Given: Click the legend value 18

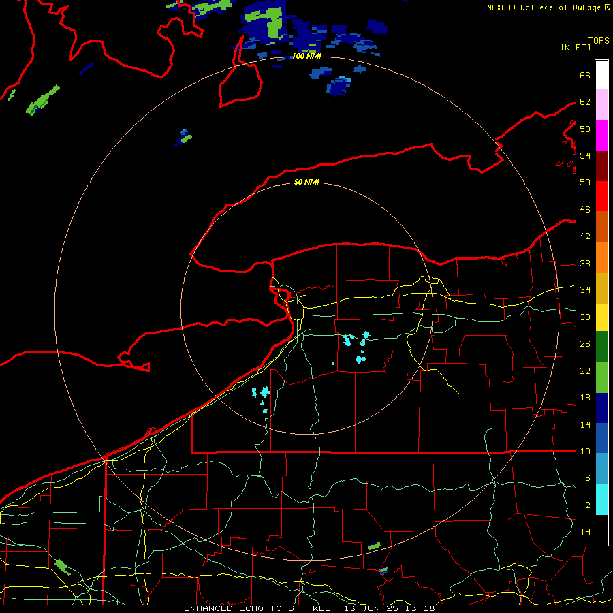Looking at the screenshot, I should [x=585, y=398].
